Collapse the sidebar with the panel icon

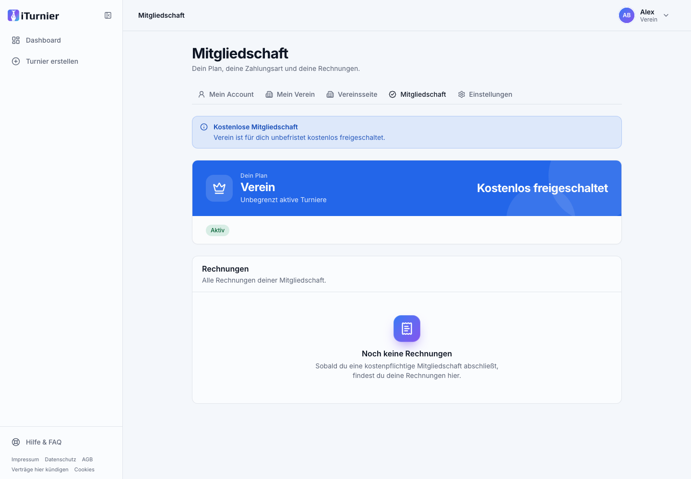108,15
